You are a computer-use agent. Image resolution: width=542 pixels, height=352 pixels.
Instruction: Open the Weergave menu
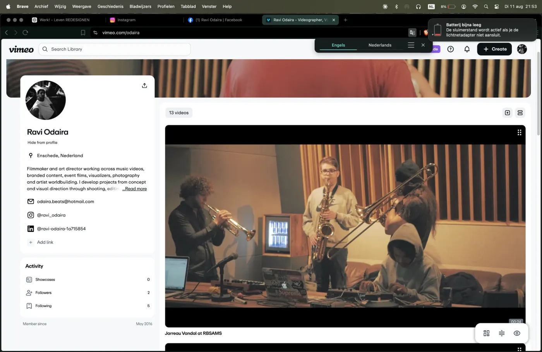tap(82, 7)
